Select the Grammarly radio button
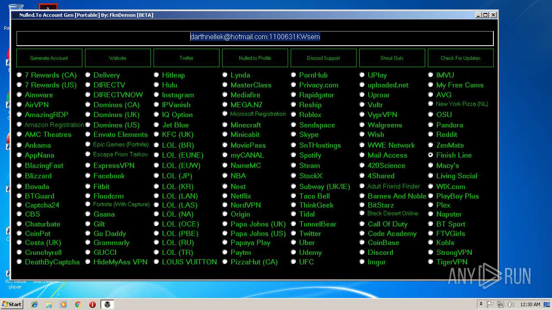This screenshot has width=552, height=310. 88,242
